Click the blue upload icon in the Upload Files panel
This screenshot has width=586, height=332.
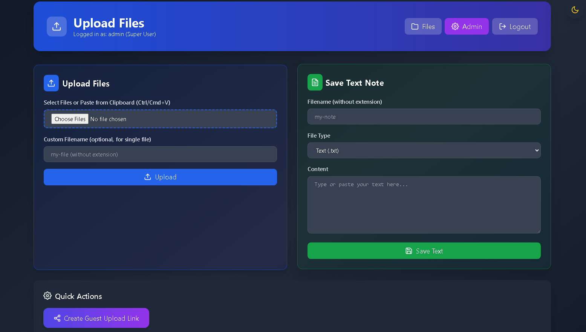51,83
